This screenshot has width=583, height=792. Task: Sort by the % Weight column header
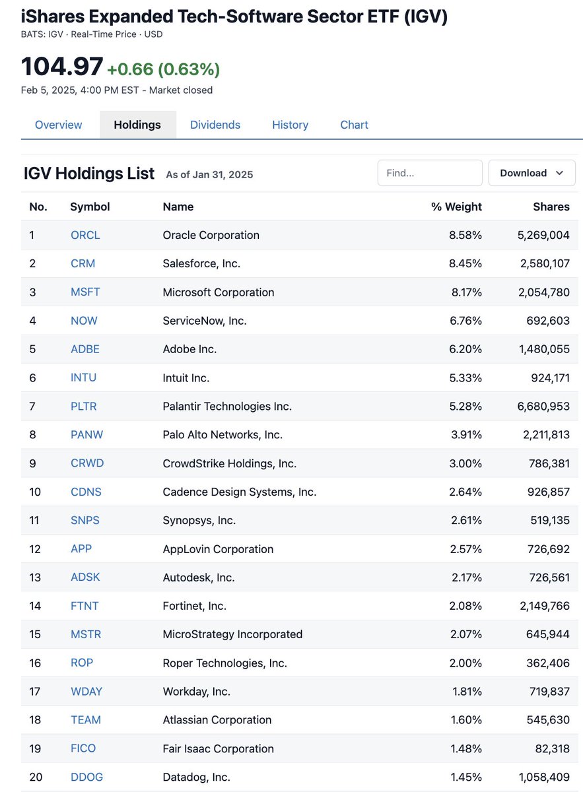point(456,207)
